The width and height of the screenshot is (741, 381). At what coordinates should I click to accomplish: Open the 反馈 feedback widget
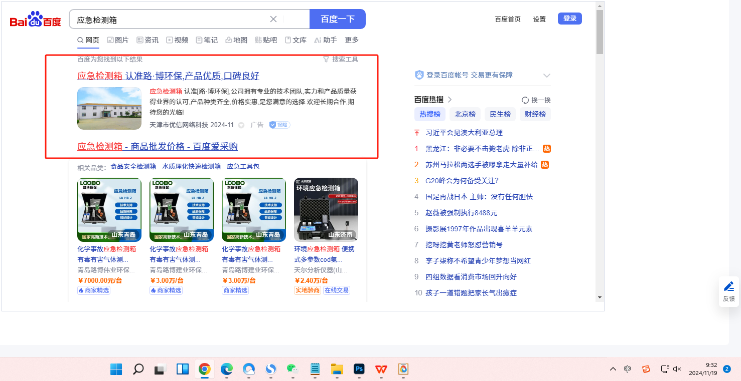(728, 291)
